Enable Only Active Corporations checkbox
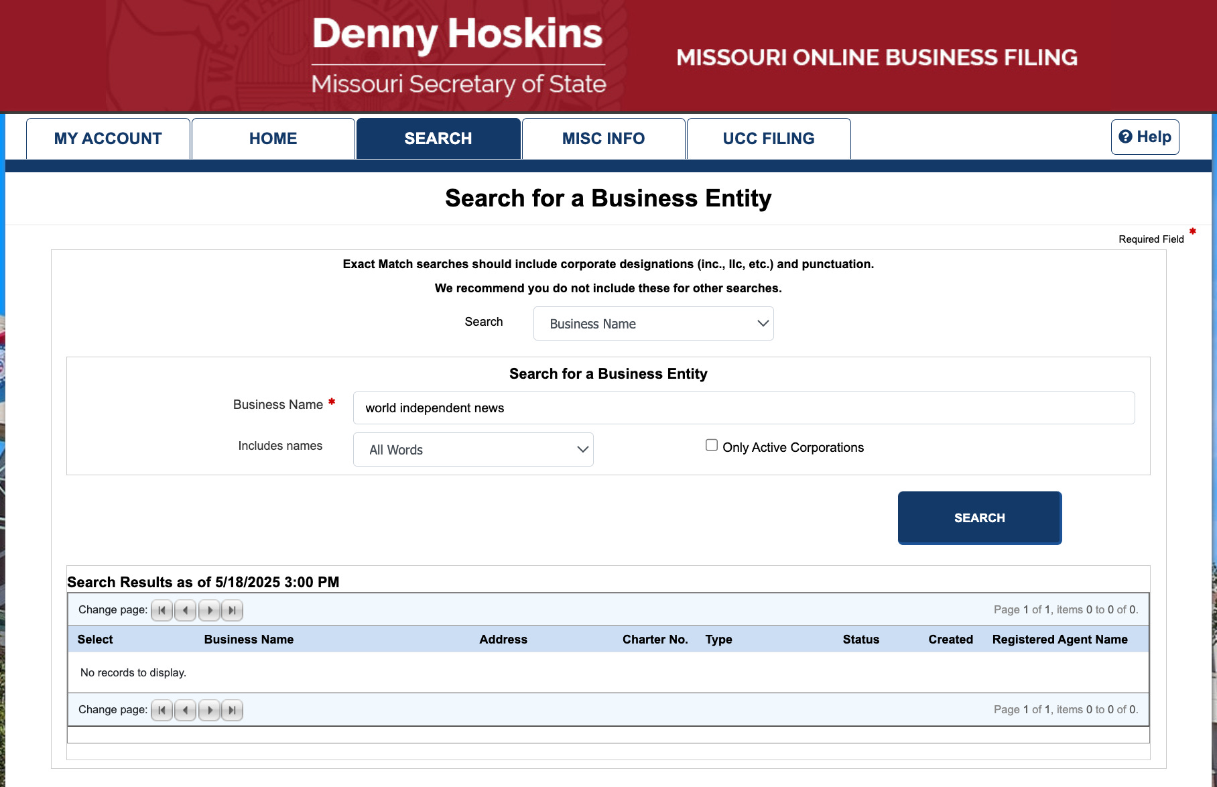 [712, 445]
